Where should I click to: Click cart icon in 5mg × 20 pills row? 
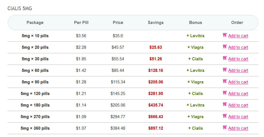point(225,47)
